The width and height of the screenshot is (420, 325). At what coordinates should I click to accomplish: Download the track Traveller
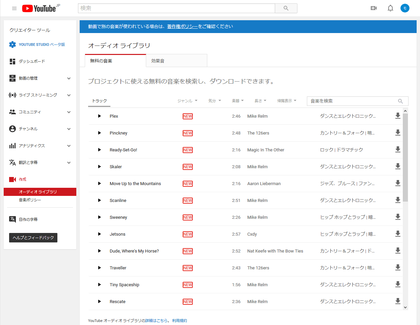pos(398,267)
